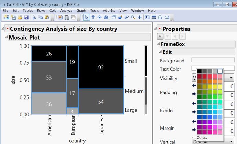Click the save disk icon

26,17
